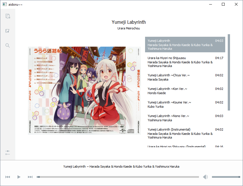Adjust the volume slider
The width and height of the screenshot is (243, 186).
[226, 177]
